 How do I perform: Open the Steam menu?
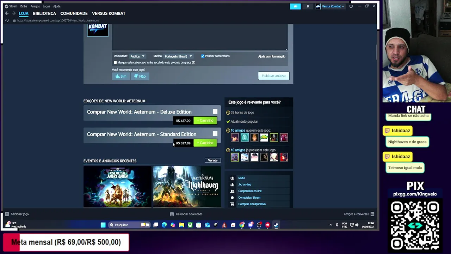click(13, 6)
